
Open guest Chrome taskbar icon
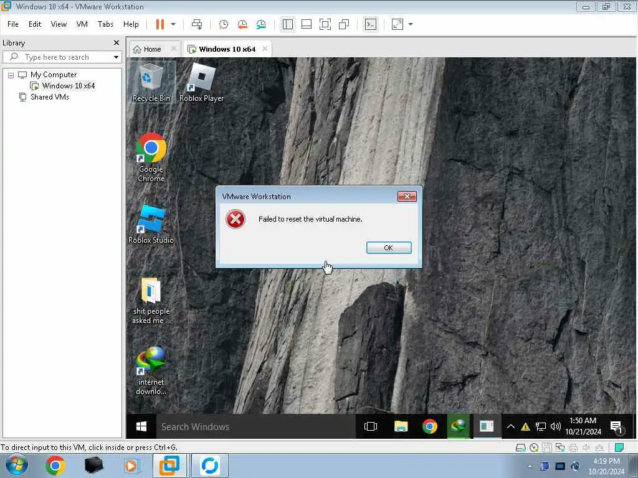coord(430,426)
